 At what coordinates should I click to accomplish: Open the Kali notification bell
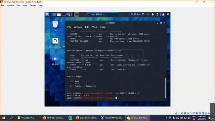(153, 14)
